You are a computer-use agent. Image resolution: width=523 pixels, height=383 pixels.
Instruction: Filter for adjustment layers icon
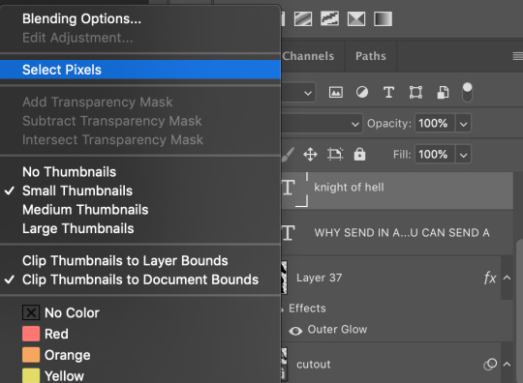[362, 92]
